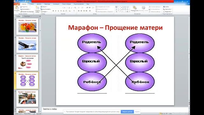
Task: Open the Design (Дизайн) ribbon tab
Action: pos(39,4)
